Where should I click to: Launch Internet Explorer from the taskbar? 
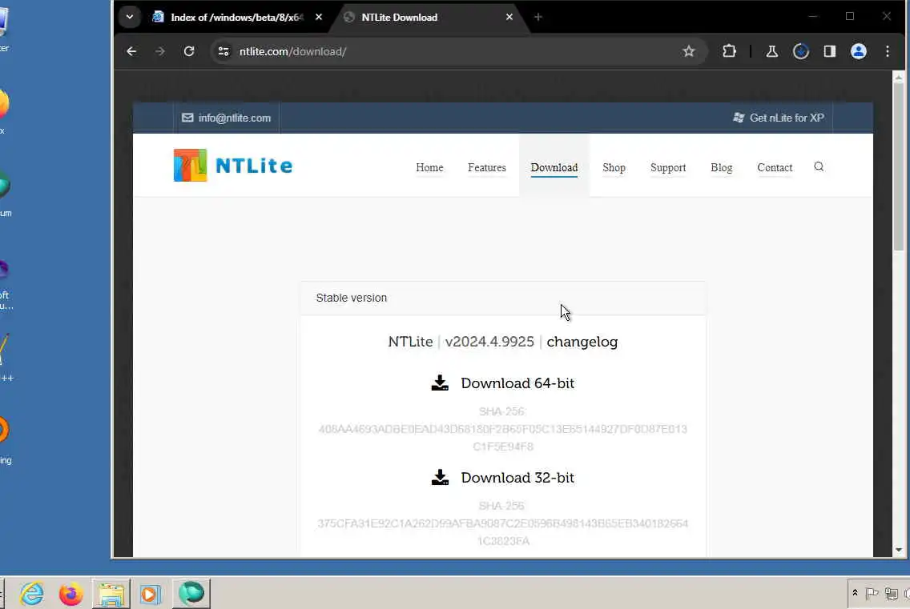31,593
